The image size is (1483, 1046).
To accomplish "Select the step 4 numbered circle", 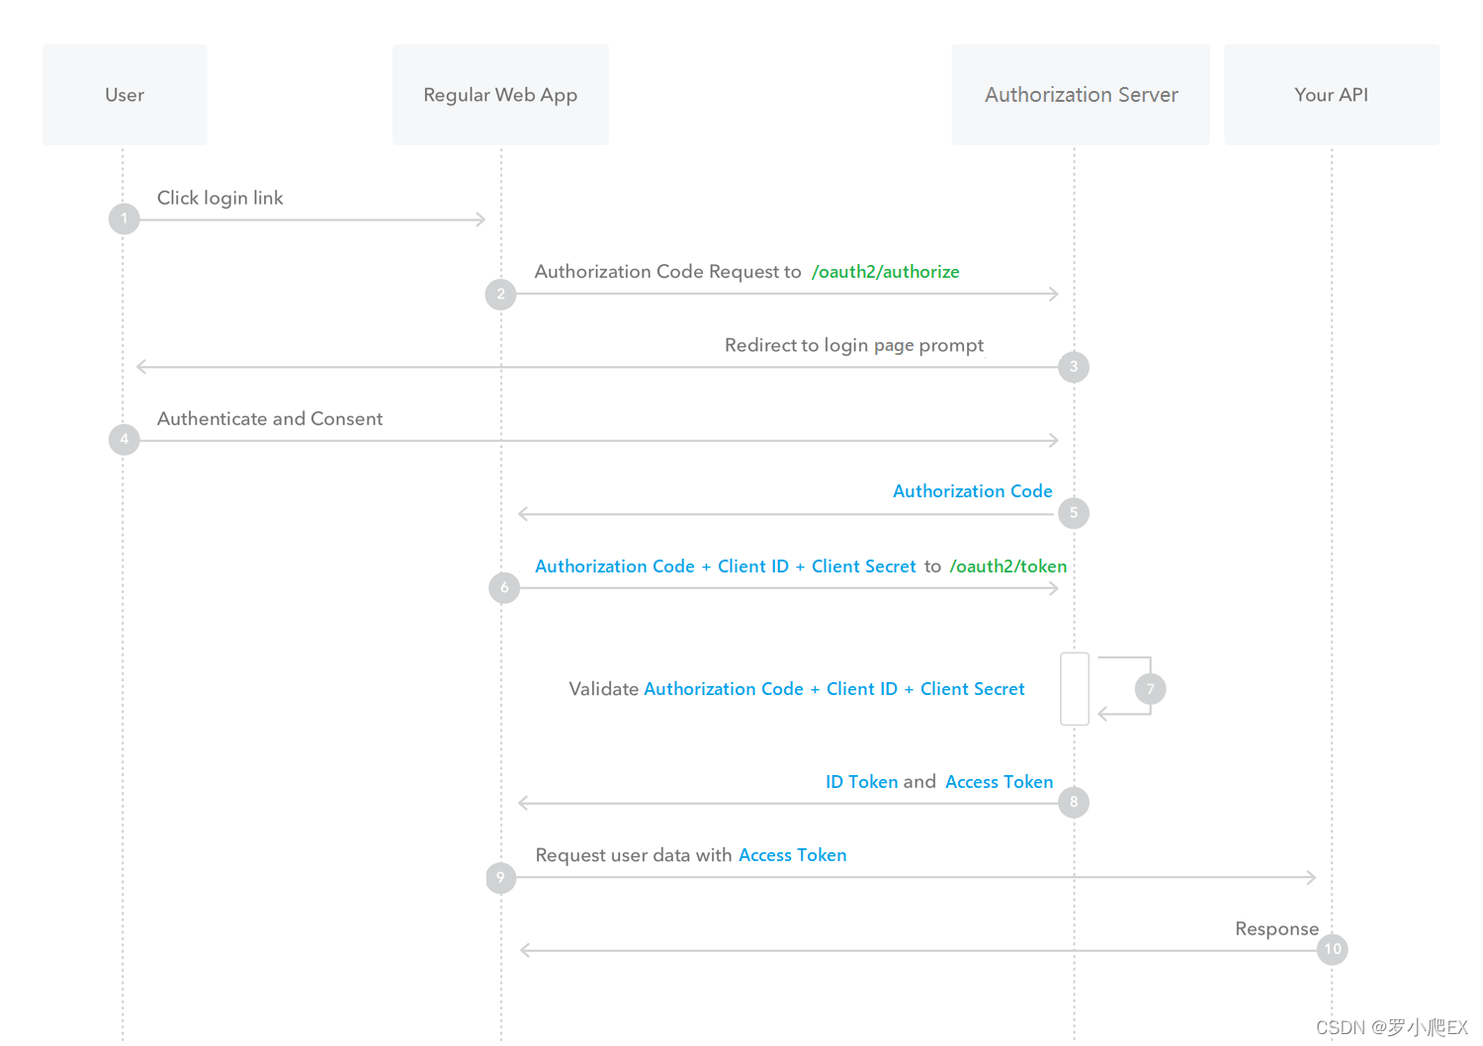I will (124, 439).
